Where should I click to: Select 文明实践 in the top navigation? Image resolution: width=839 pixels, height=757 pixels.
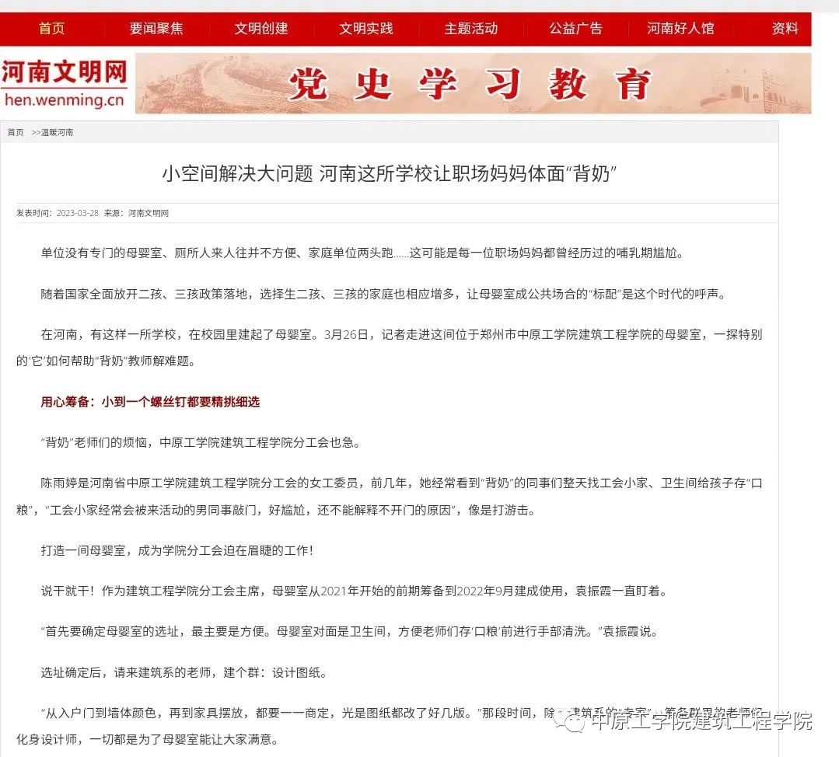click(365, 29)
